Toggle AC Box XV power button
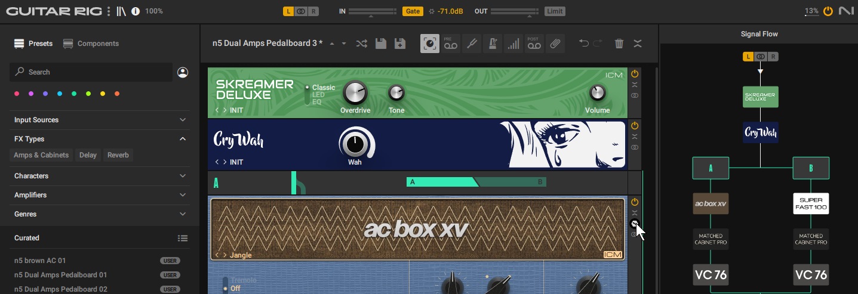858x294 pixels. (x=635, y=202)
